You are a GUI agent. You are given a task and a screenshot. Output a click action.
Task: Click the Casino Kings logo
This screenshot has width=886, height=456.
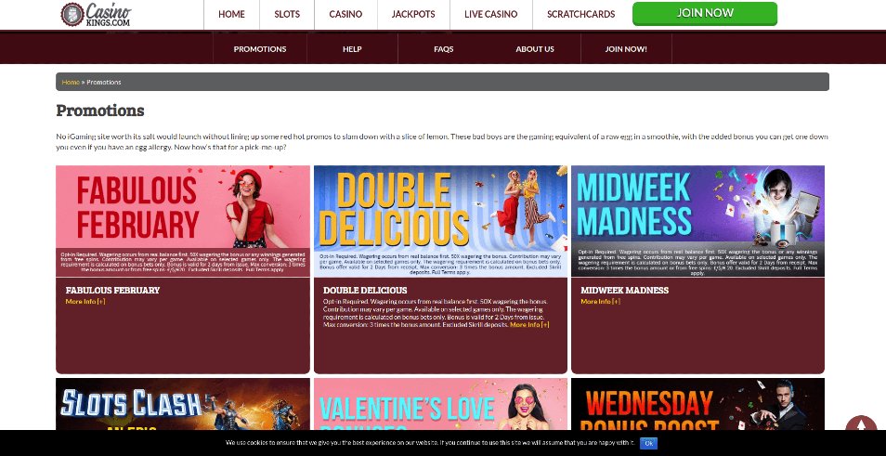(96, 14)
